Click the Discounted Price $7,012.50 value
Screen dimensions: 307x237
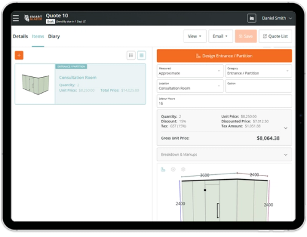261,121
